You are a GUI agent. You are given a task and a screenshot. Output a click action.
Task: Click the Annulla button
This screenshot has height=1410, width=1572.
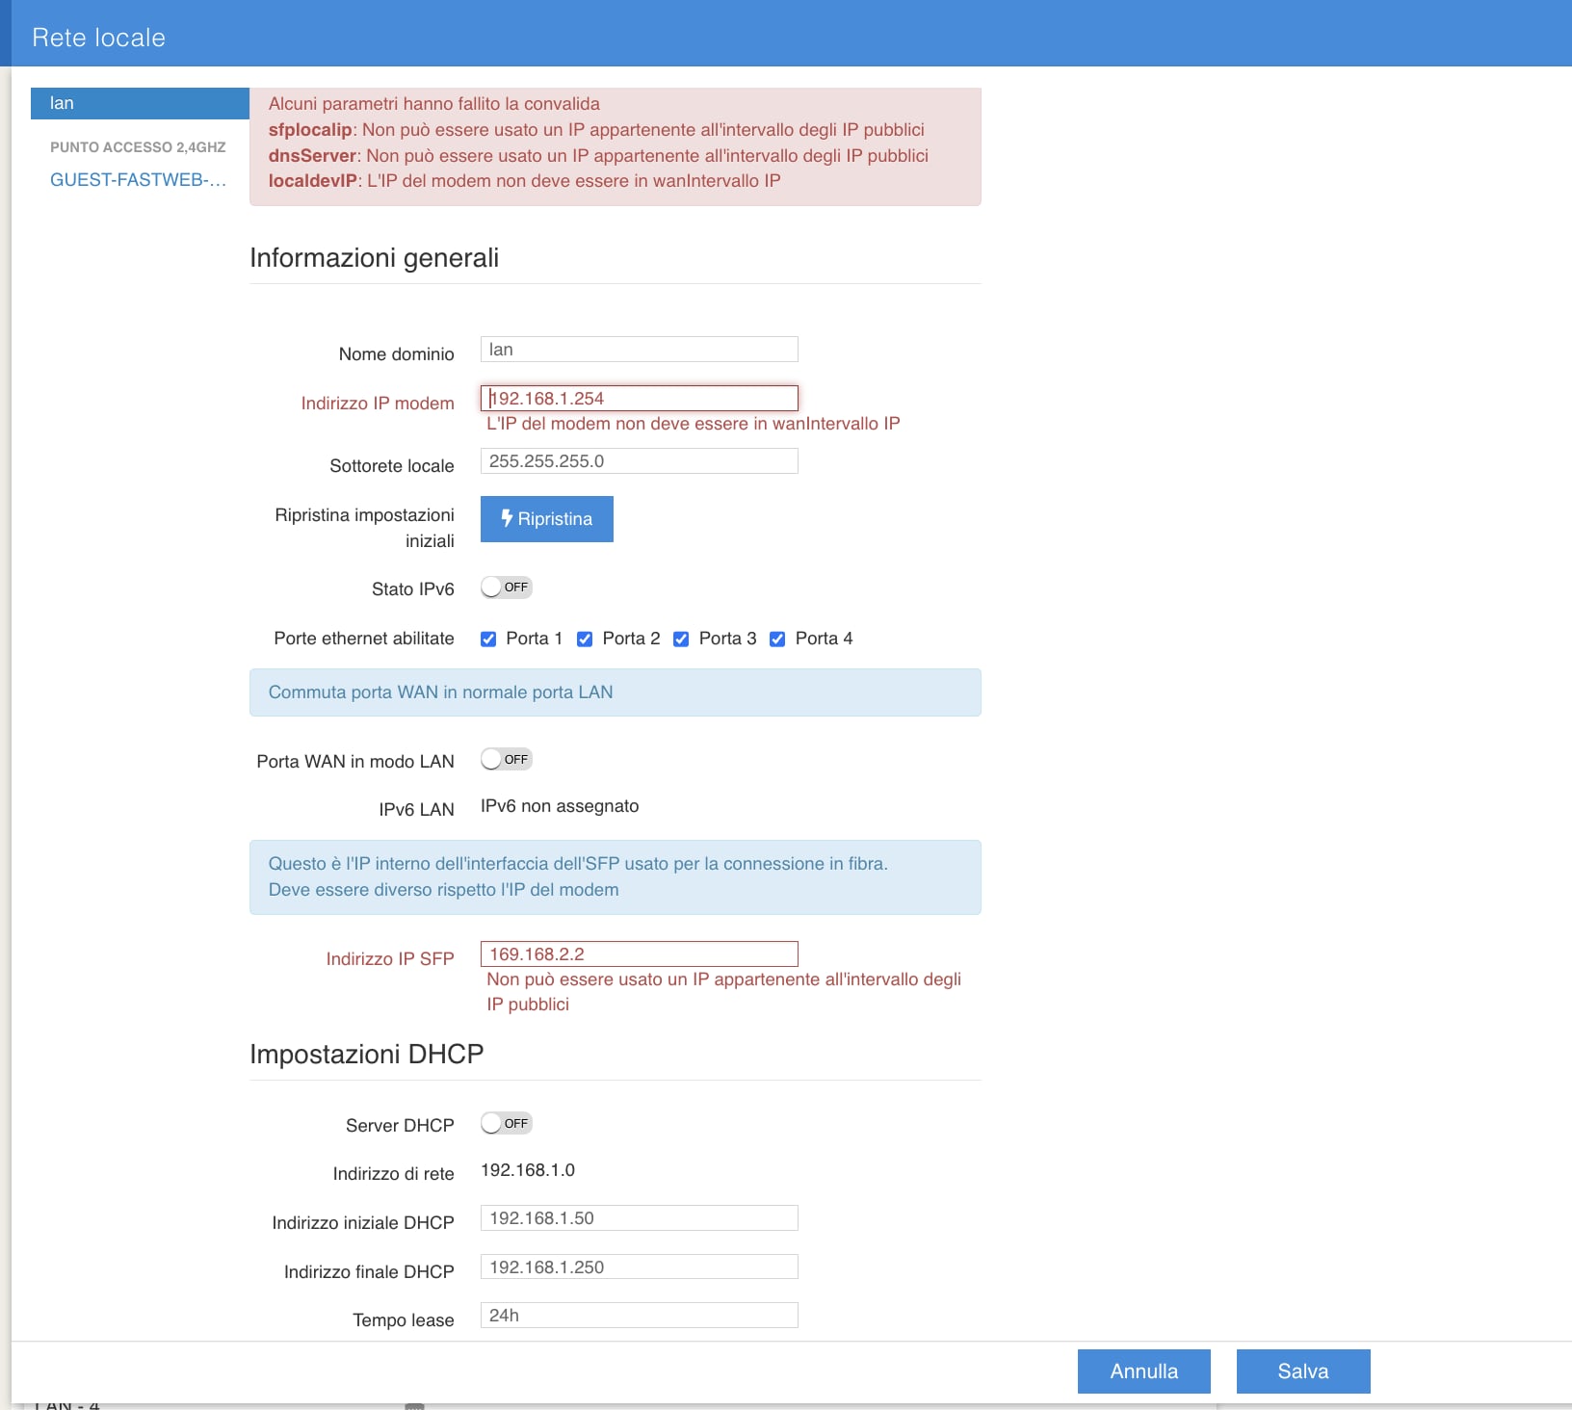coord(1144,1371)
